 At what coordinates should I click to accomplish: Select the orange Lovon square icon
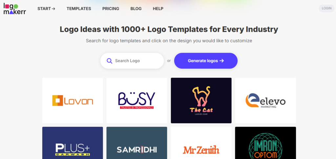pyautogui.click(x=57, y=100)
